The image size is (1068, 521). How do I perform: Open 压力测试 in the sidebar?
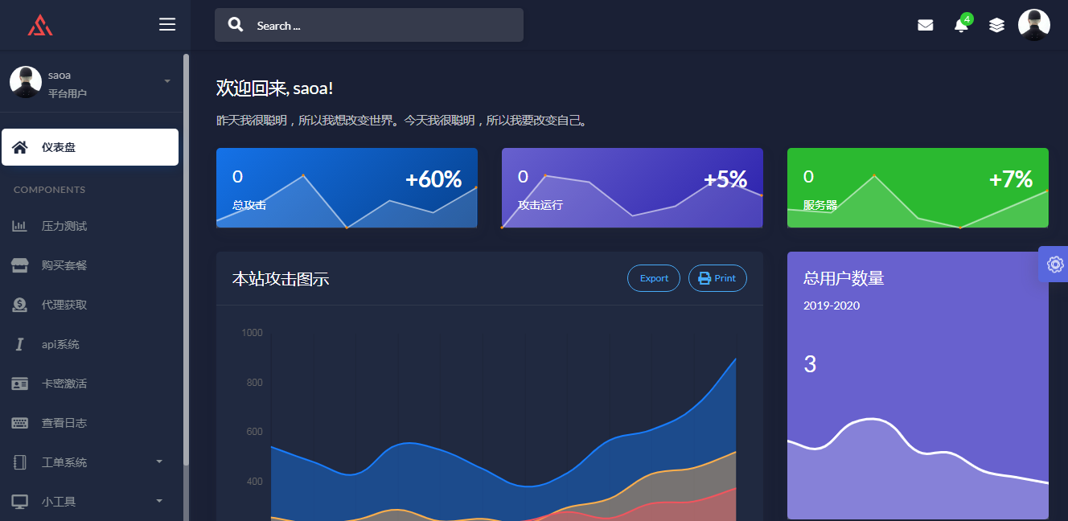64,226
